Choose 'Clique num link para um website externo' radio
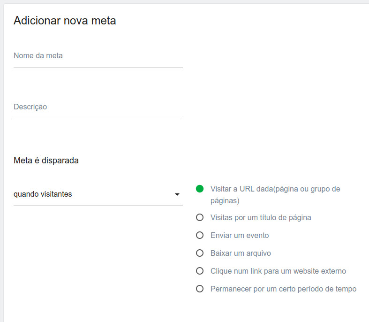 coord(200,271)
